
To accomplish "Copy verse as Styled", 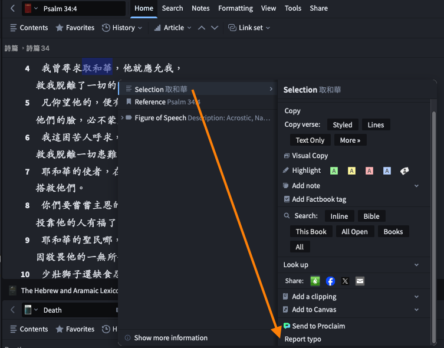I will tap(343, 125).
